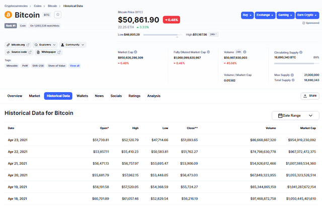This screenshot has height=206, width=322.
Task: Click external link icon on Source code
Action: pyautogui.click(x=30, y=52)
